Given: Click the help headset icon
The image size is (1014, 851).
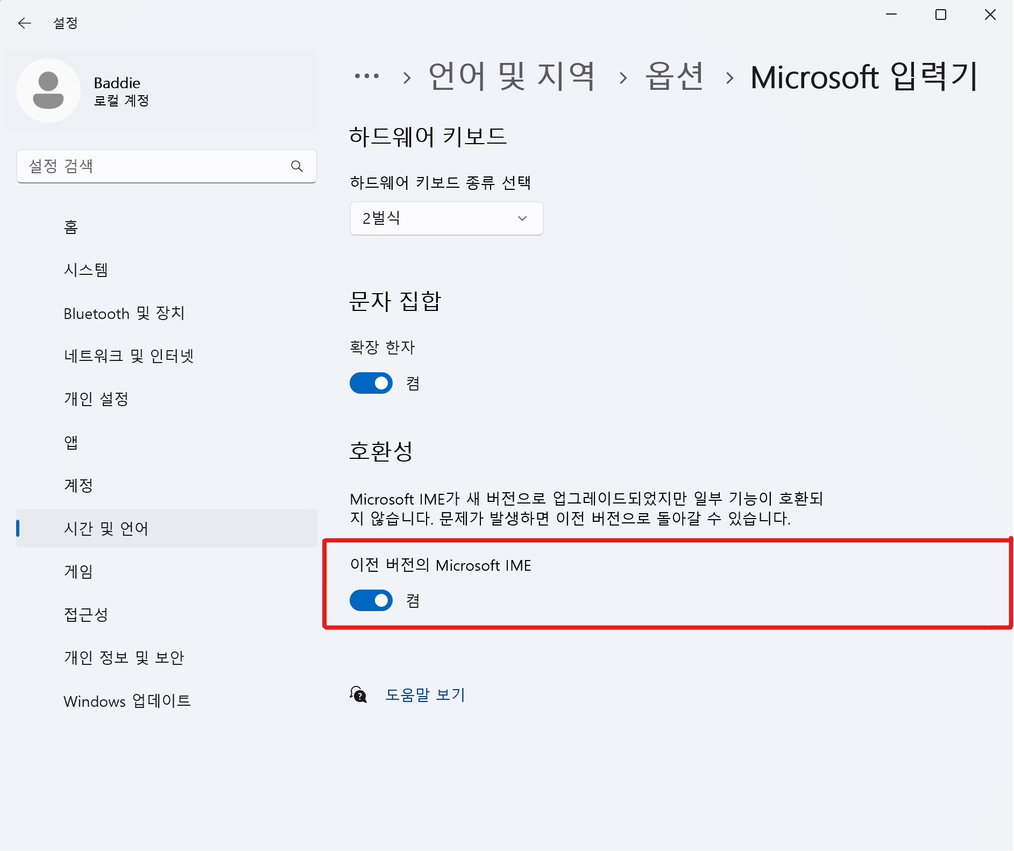Looking at the screenshot, I should 358,694.
